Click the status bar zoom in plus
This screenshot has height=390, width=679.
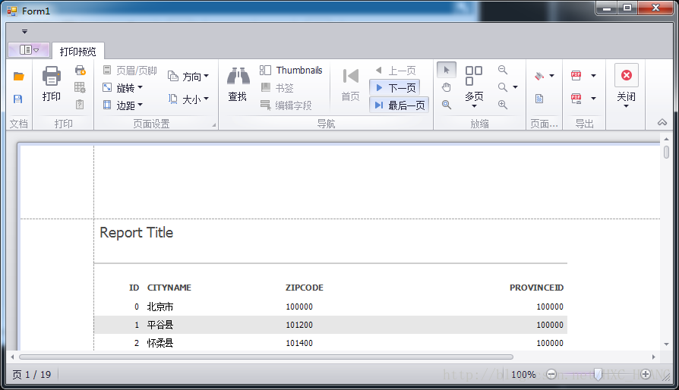pos(646,374)
